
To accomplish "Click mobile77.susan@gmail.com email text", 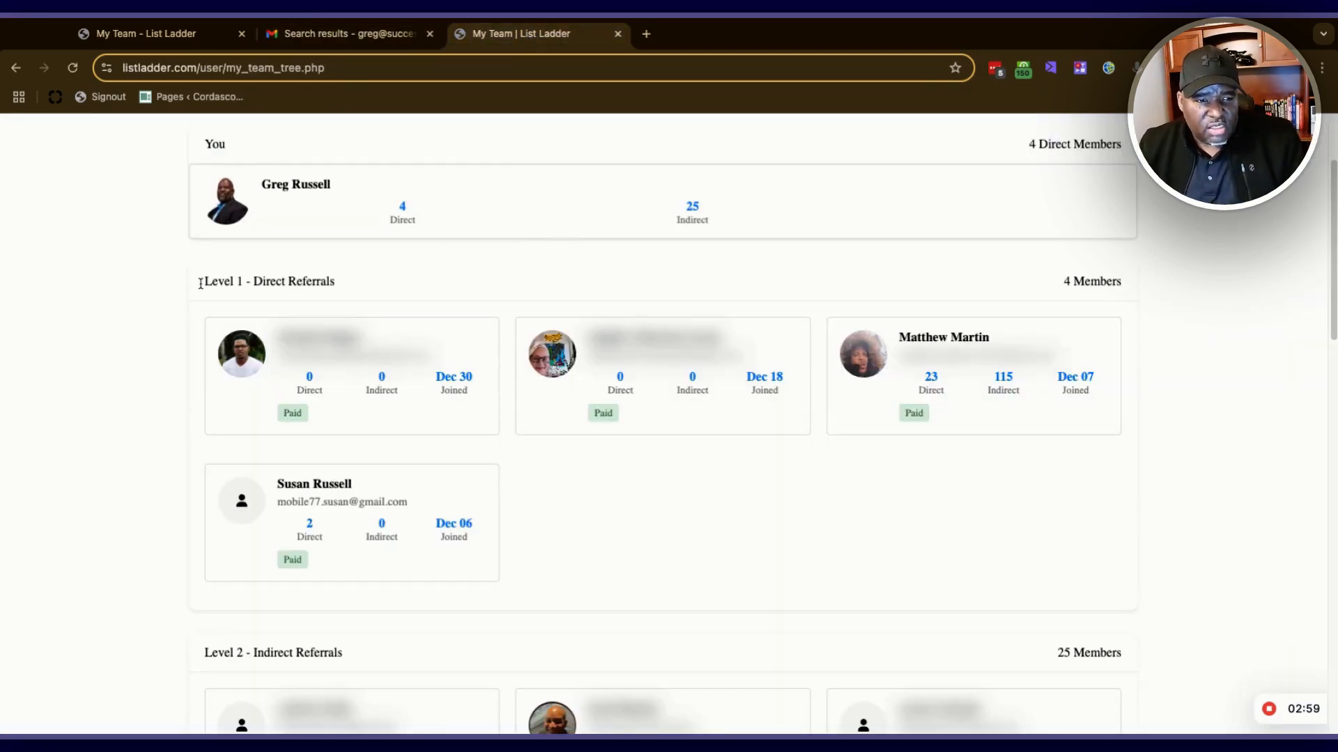I will [x=342, y=501].
